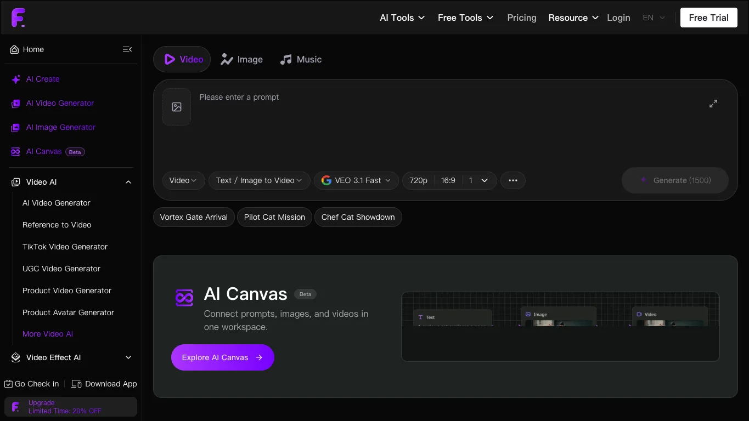Expand the Video Effect AI section

(x=128, y=357)
